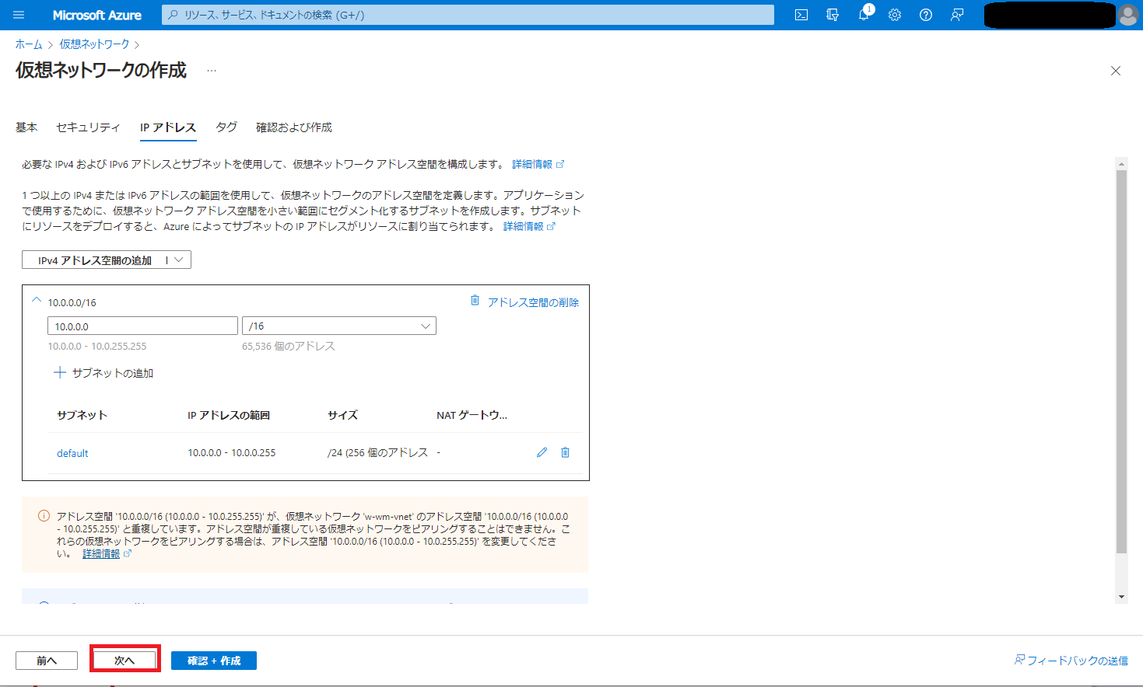Click the trash icon for address space deletion
This screenshot has width=1143, height=687.
coord(475,301)
